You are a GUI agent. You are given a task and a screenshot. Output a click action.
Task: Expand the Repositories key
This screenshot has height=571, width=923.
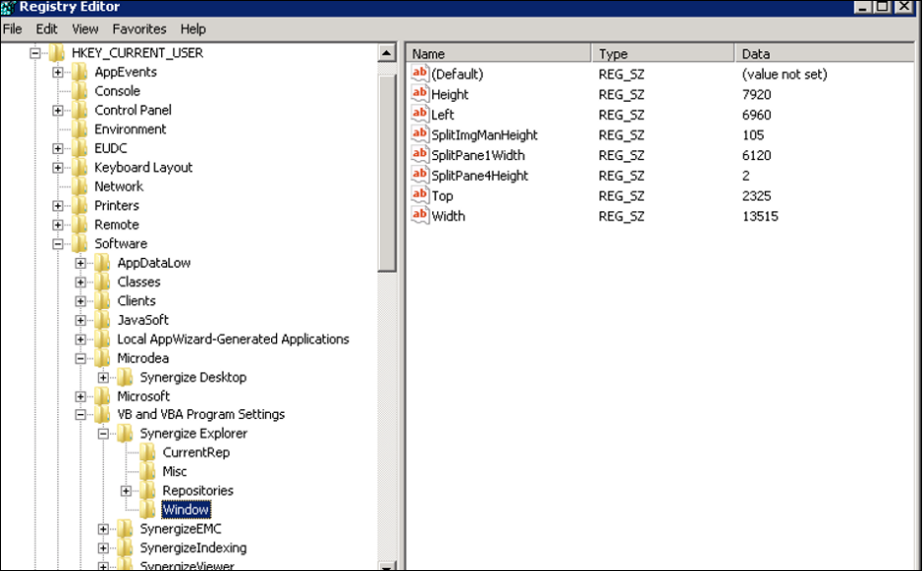pyautogui.click(x=126, y=491)
